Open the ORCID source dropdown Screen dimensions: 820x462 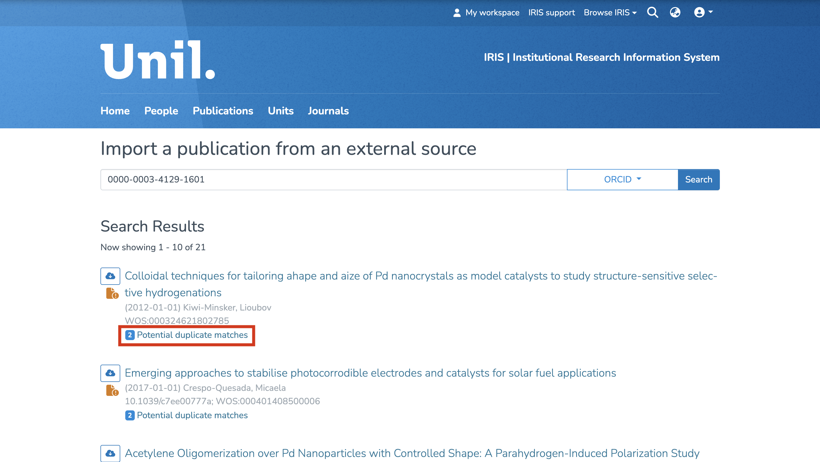point(622,180)
